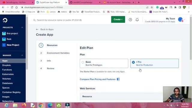
Task: Click the search magnifier icon
Action: coord(34,20)
